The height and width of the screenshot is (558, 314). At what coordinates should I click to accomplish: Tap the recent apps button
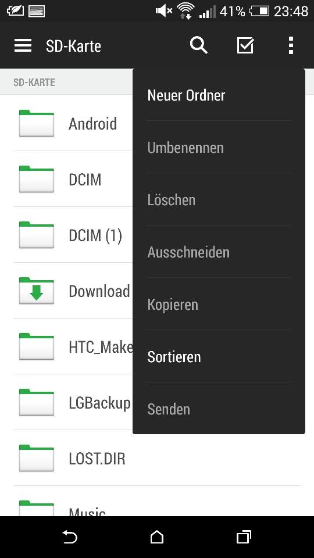(x=244, y=537)
